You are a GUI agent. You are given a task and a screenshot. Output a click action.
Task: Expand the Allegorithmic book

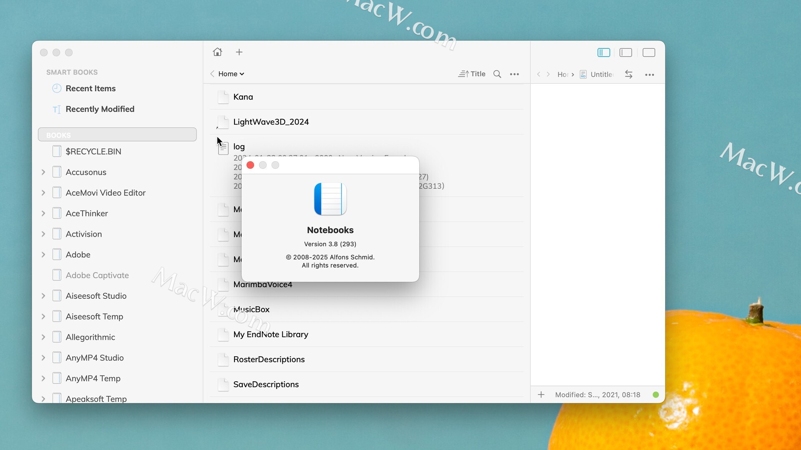click(x=43, y=337)
